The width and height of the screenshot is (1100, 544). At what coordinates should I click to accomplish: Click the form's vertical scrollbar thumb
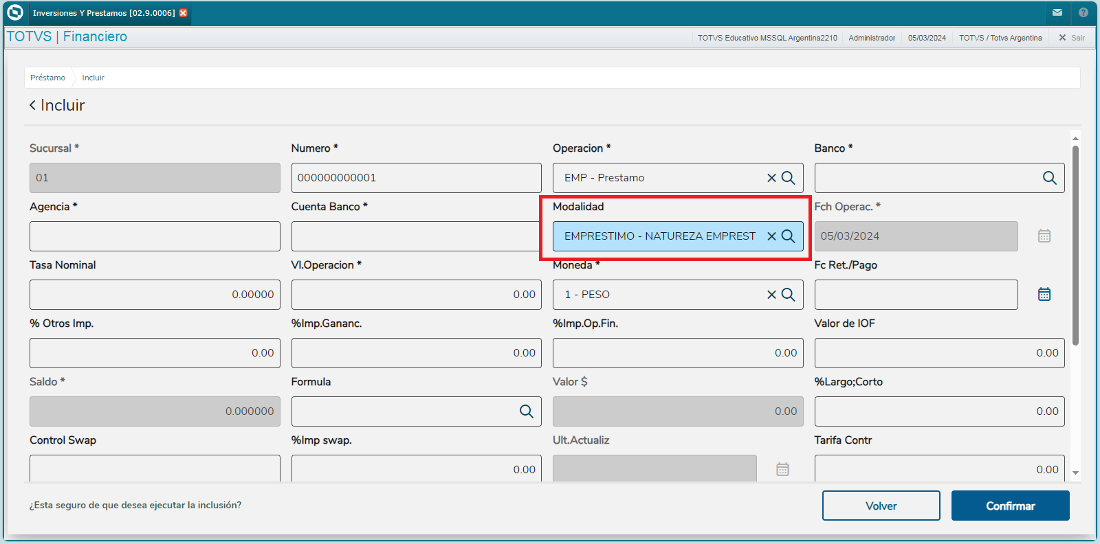[x=1075, y=245]
